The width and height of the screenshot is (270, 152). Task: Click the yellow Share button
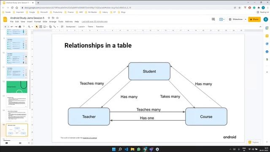[254, 19]
